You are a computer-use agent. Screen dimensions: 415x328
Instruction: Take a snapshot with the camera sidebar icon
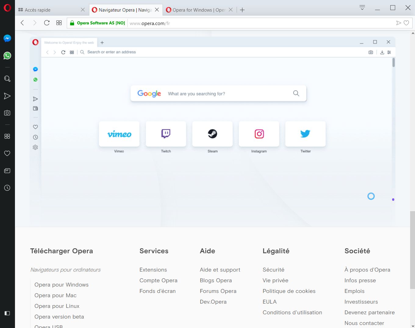tap(7, 113)
